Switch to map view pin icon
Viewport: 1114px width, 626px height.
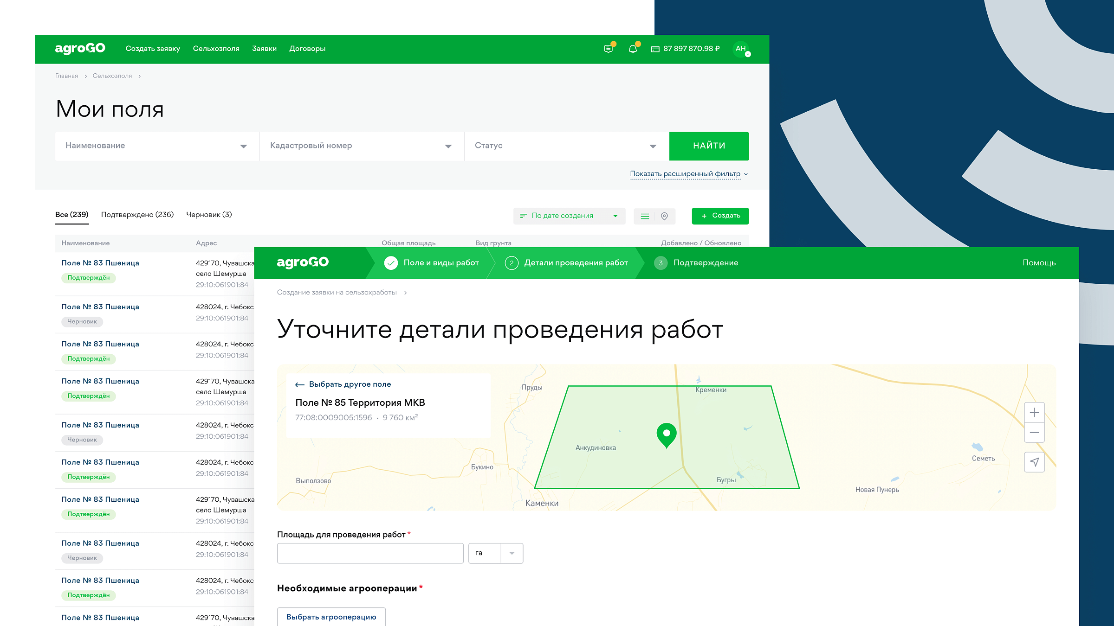point(664,216)
